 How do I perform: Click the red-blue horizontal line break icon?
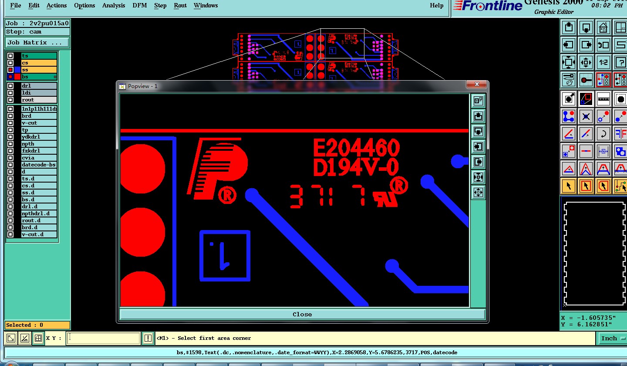point(586,151)
